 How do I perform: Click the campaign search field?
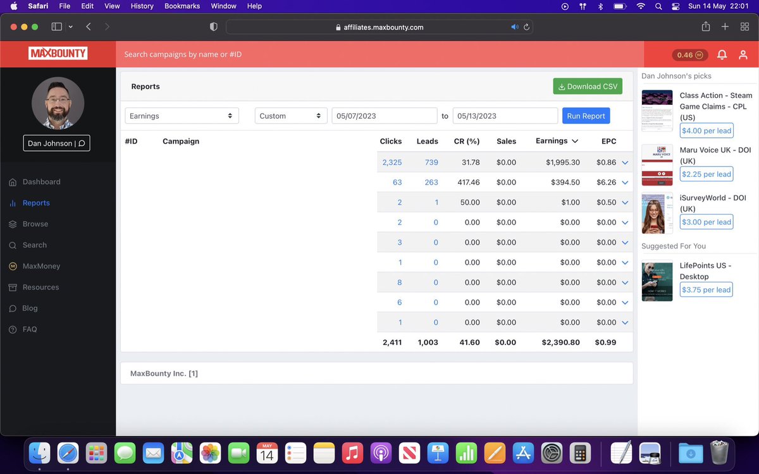379,54
